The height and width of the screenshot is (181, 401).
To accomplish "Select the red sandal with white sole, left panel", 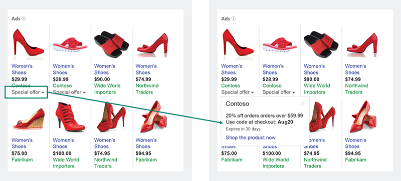I will [x=70, y=44].
